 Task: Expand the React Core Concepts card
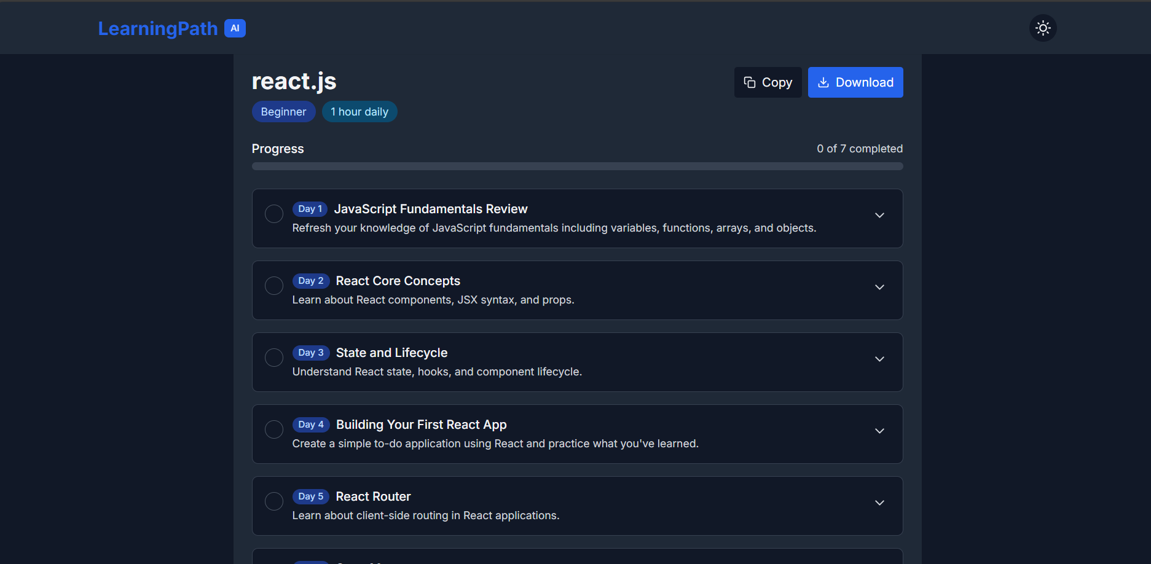[879, 287]
